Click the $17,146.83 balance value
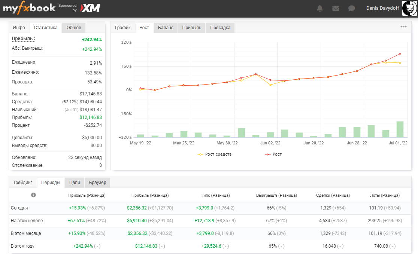This screenshot has height=254, width=418. click(91, 94)
